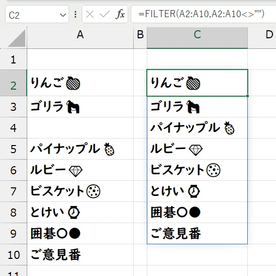Select row 1 header
Screen dimensions: 276x276
[x=14, y=59]
